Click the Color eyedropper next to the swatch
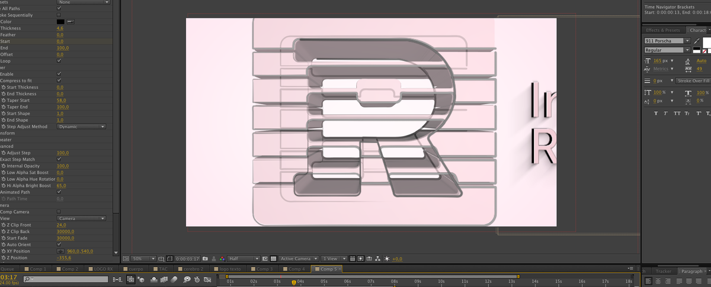 click(x=70, y=22)
